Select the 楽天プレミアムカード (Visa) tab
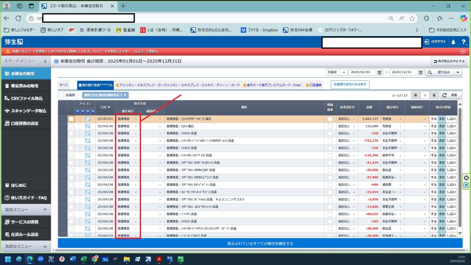 click(x=272, y=85)
